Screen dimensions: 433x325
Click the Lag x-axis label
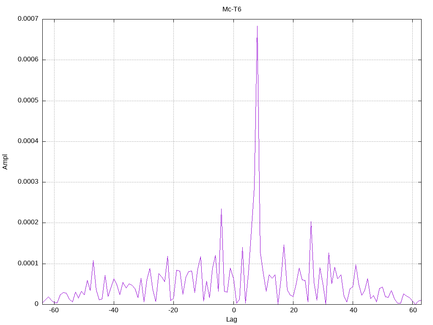tap(232, 319)
